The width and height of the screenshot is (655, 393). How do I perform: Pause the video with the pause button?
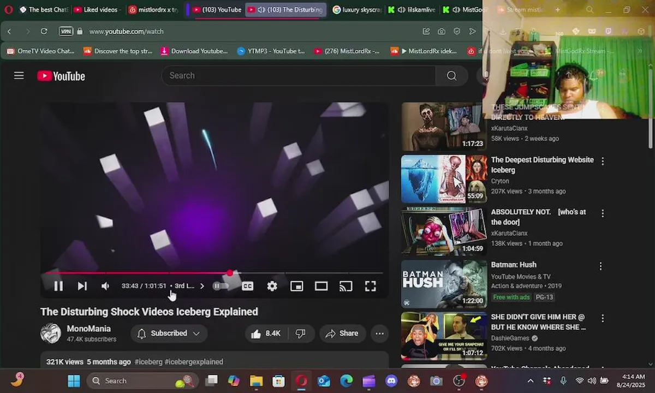coord(58,286)
